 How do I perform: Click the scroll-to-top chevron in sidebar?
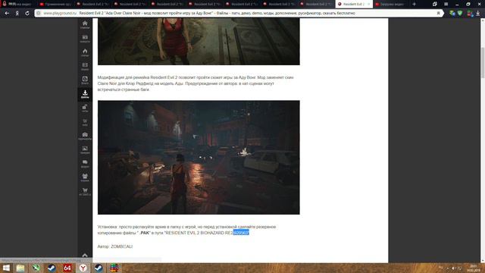[85, 256]
